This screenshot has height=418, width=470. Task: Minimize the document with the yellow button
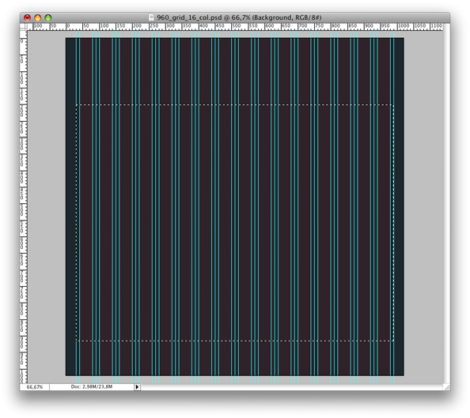coord(38,17)
